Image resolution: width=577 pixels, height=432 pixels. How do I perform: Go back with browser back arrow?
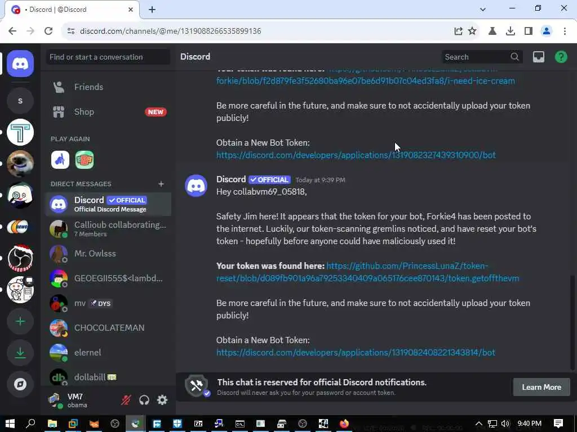(12, 31)
